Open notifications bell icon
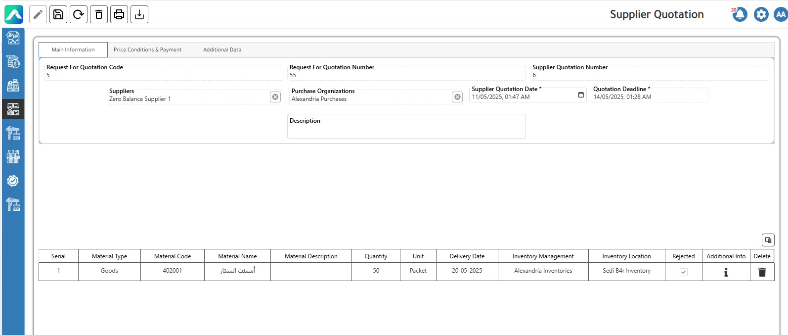This screenshot has height=335, width=788. [x=740, y=14]
